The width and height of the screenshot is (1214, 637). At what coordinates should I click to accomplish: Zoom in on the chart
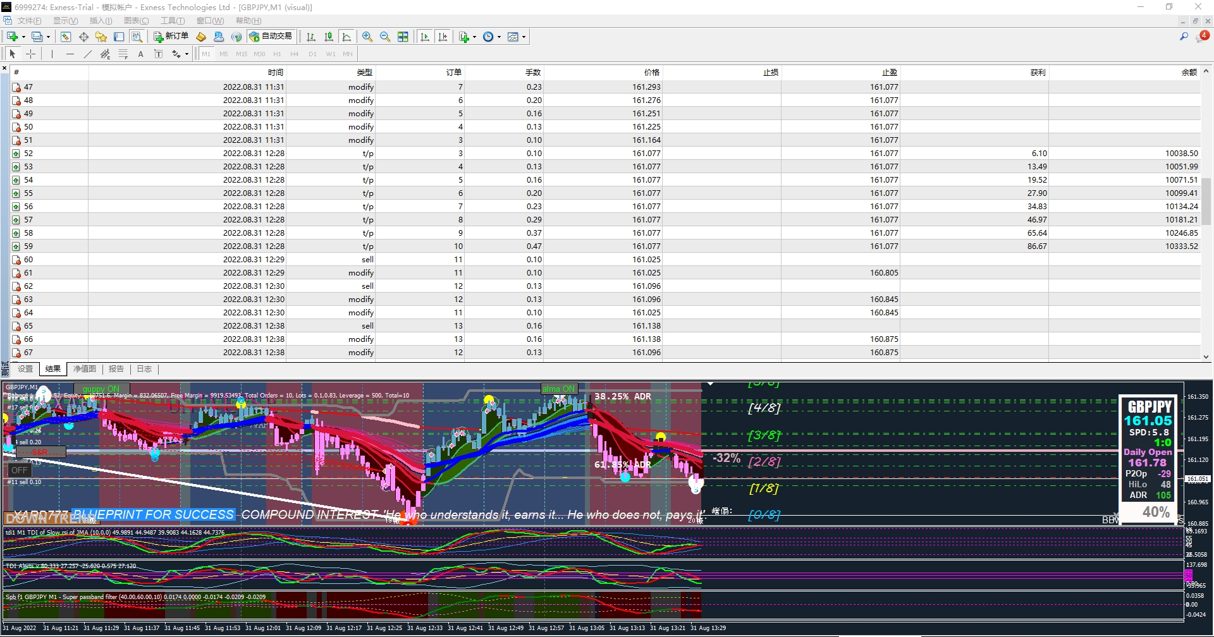coord(367,37)
